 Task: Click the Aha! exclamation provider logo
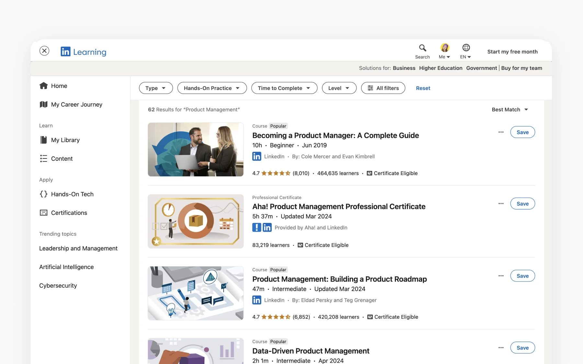pyautogui.click(x=257, y=227)
